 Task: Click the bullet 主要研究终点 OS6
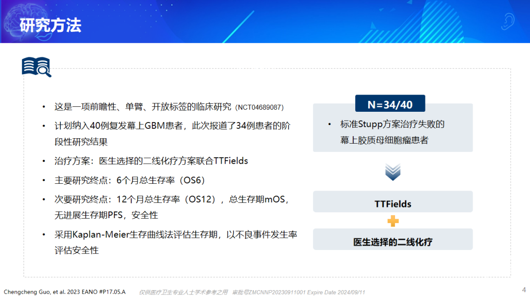[130, 180]
